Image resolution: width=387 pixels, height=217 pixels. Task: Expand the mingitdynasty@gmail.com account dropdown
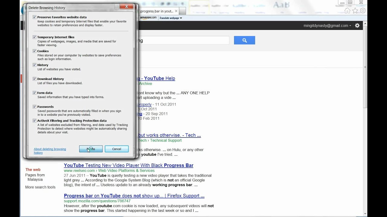click(327, 26)
